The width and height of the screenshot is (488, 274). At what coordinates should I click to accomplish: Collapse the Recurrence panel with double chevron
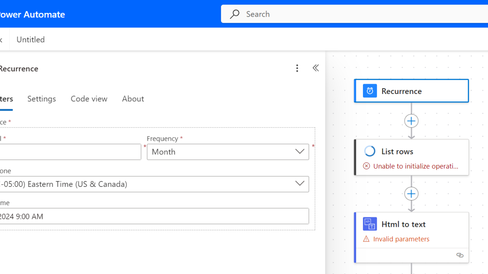[315, 68]
